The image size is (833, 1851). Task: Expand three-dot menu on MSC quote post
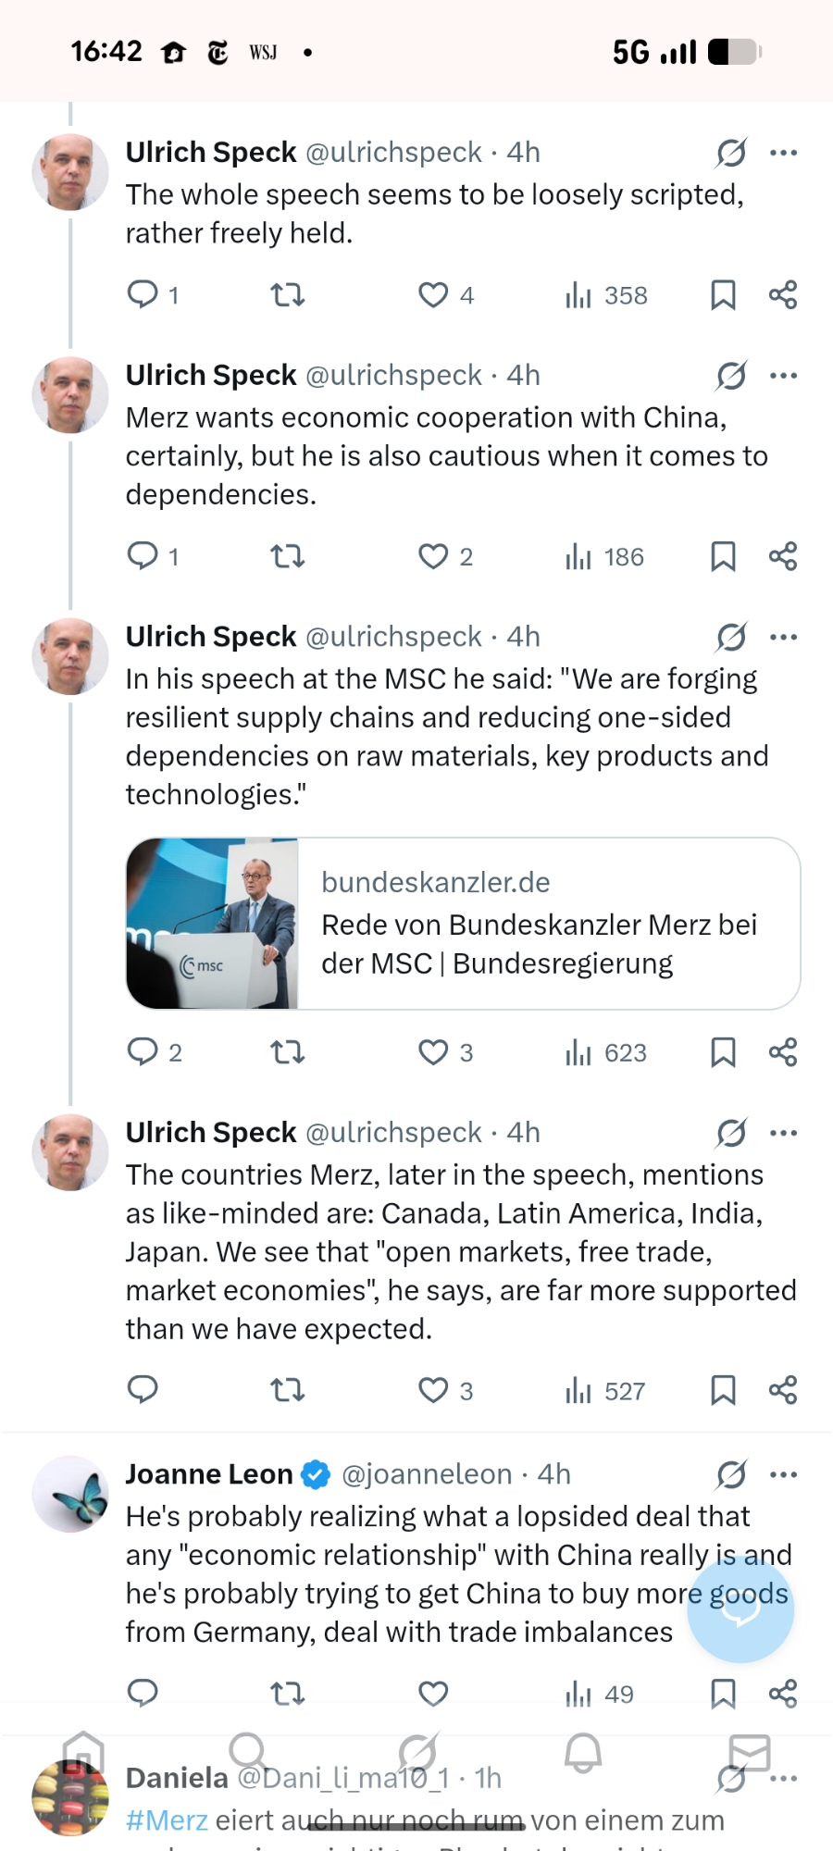coord(783,637)
